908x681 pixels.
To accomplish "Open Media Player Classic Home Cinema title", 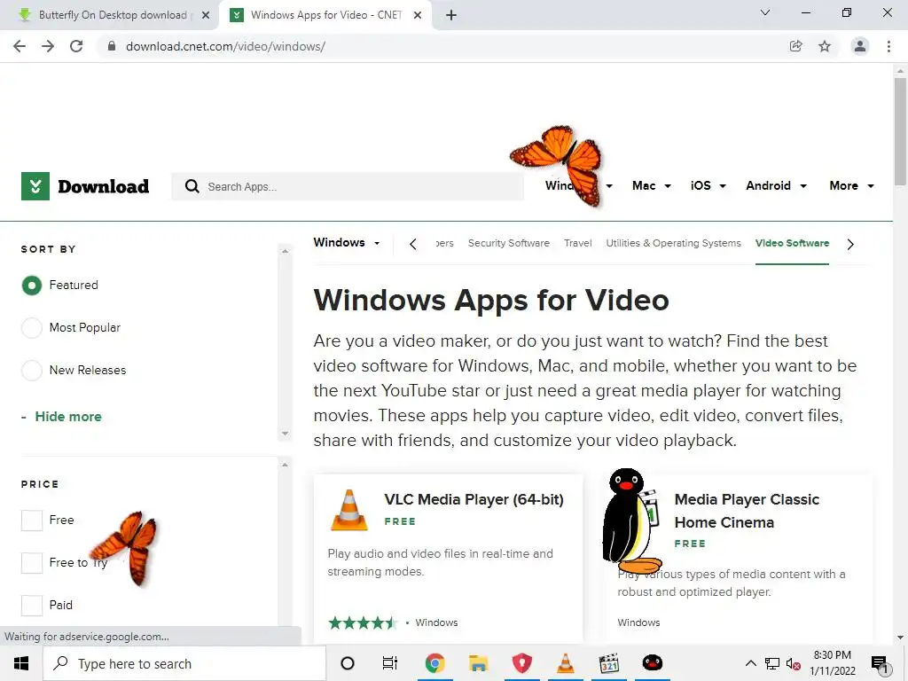I will click(x=747, y=511).
